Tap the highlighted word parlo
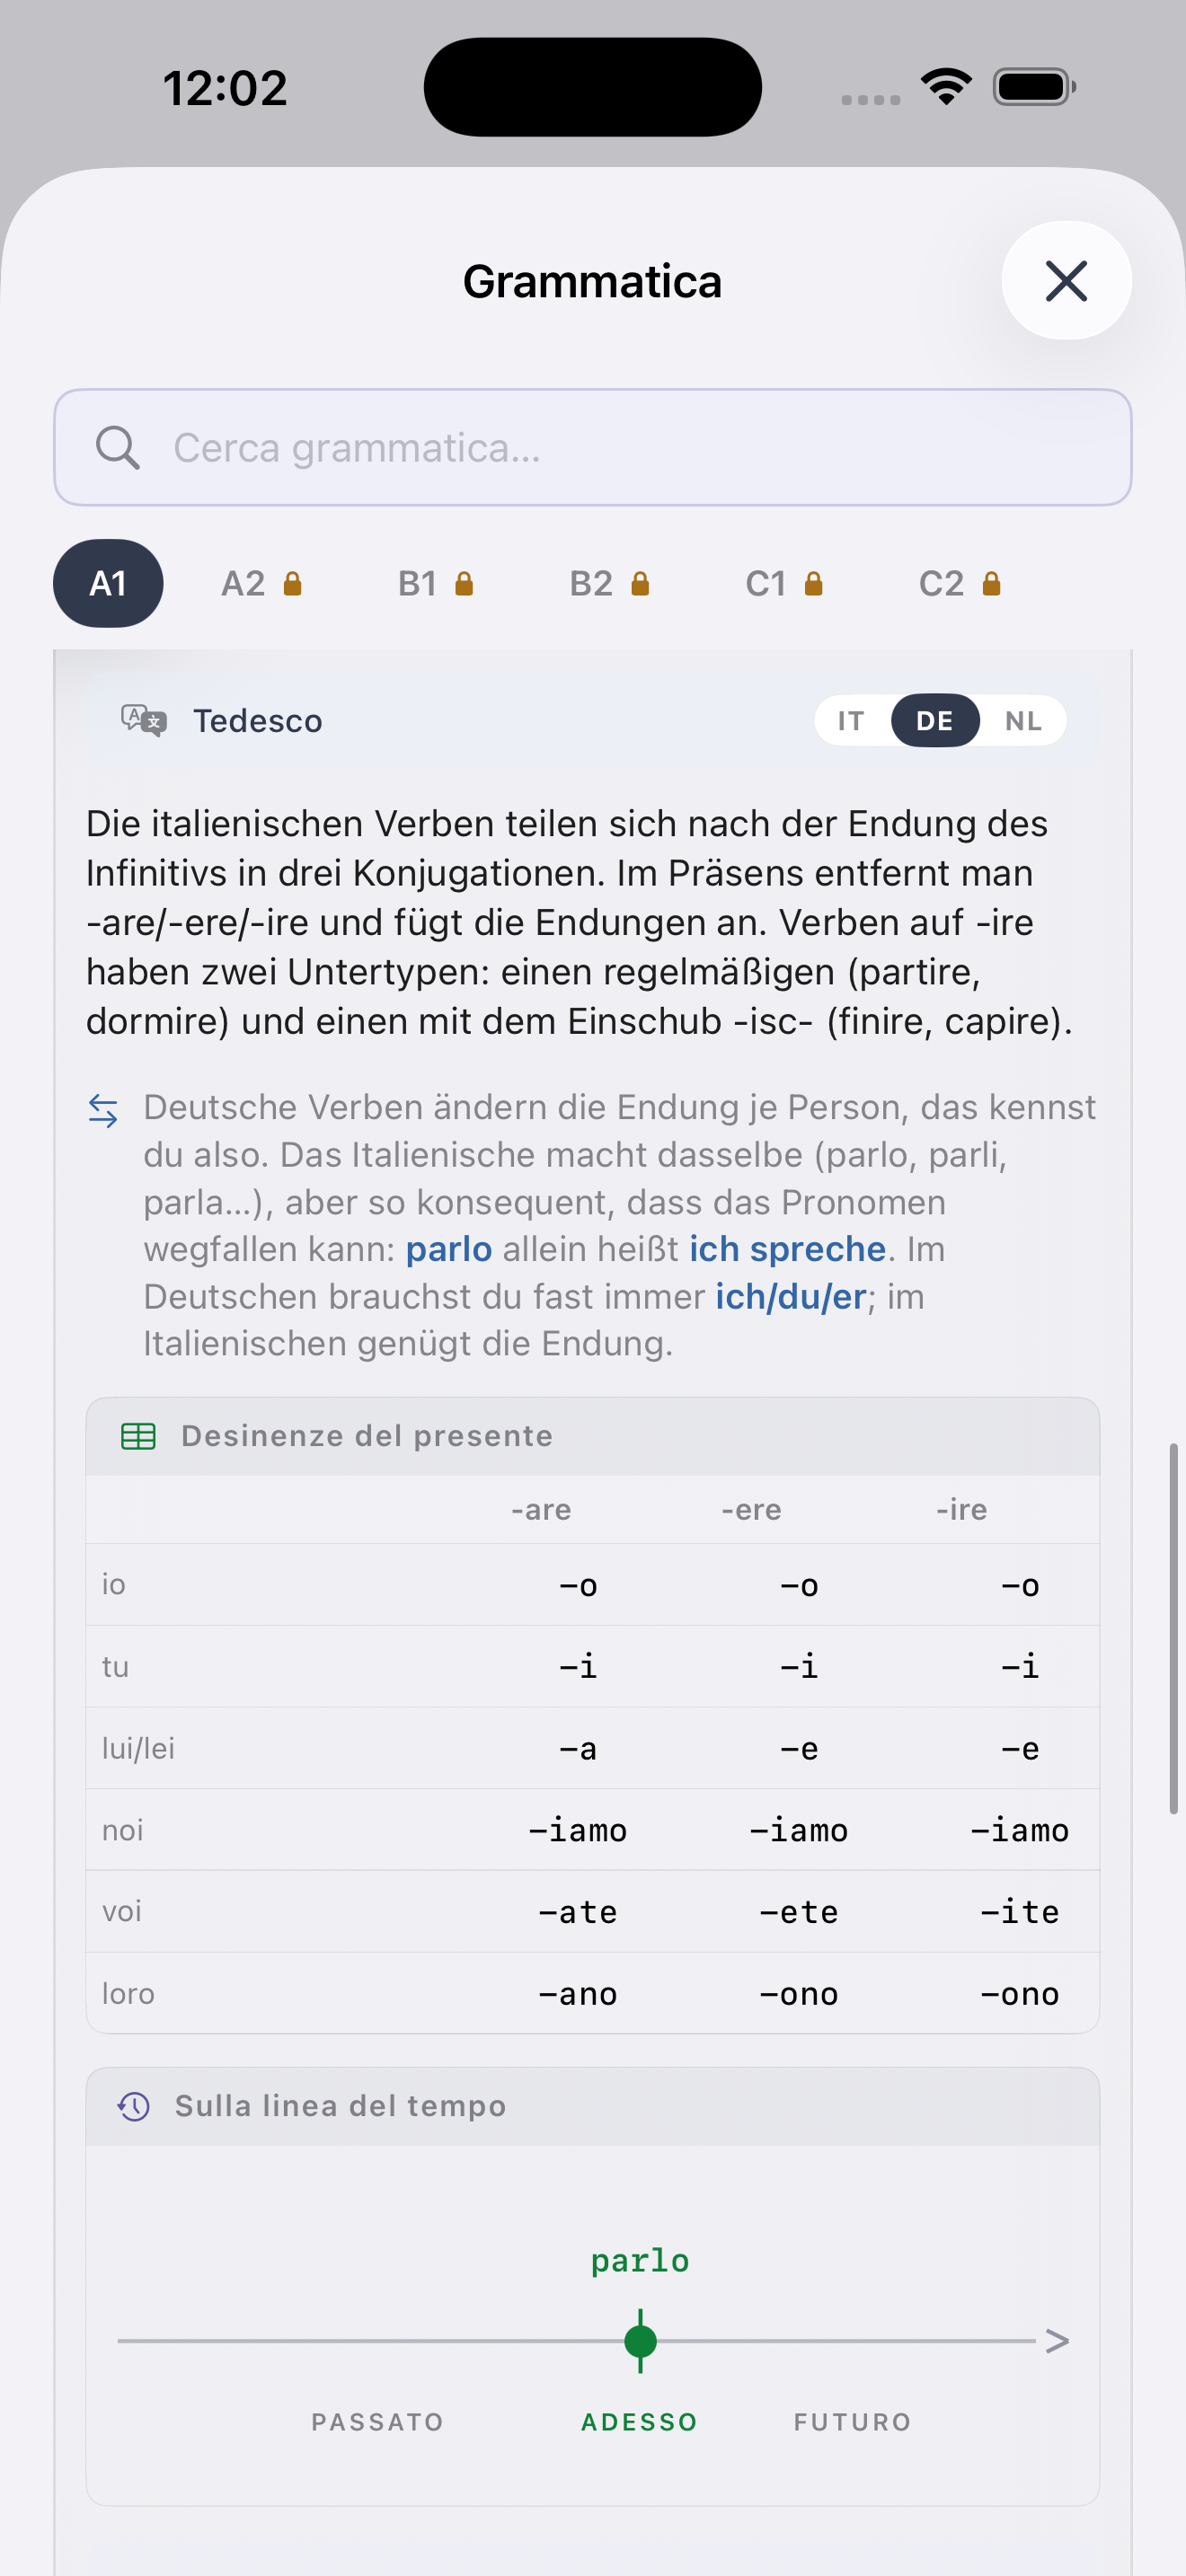Screen dimensions: 1186x2576 click(449, 1249)
